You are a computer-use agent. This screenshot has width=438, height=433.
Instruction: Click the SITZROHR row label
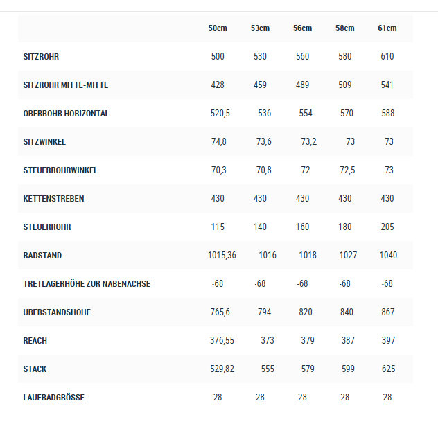pyautogui.click(x=46, y=57)
